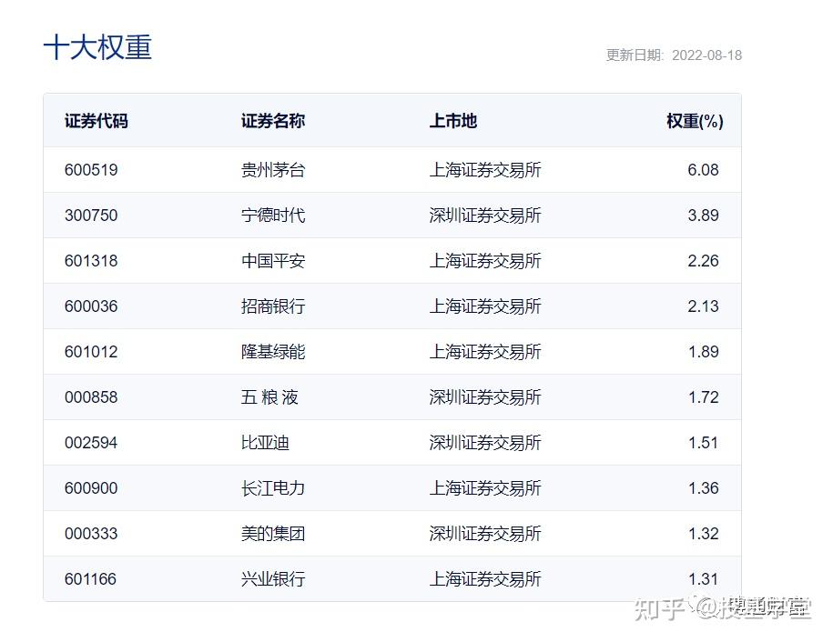Select the 证券代码 column header
The height and width of the screenshot is (642, 833).
coord(96,121)
